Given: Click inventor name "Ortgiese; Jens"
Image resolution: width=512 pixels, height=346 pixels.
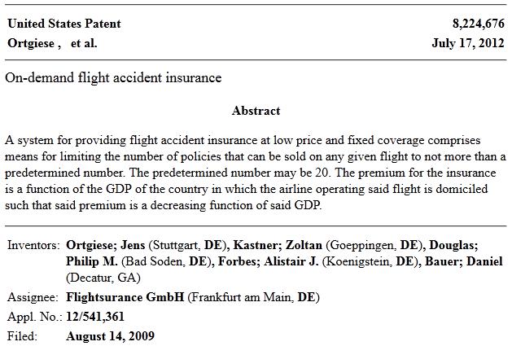Looking at the screenshot, I should (x=106, y=245).
